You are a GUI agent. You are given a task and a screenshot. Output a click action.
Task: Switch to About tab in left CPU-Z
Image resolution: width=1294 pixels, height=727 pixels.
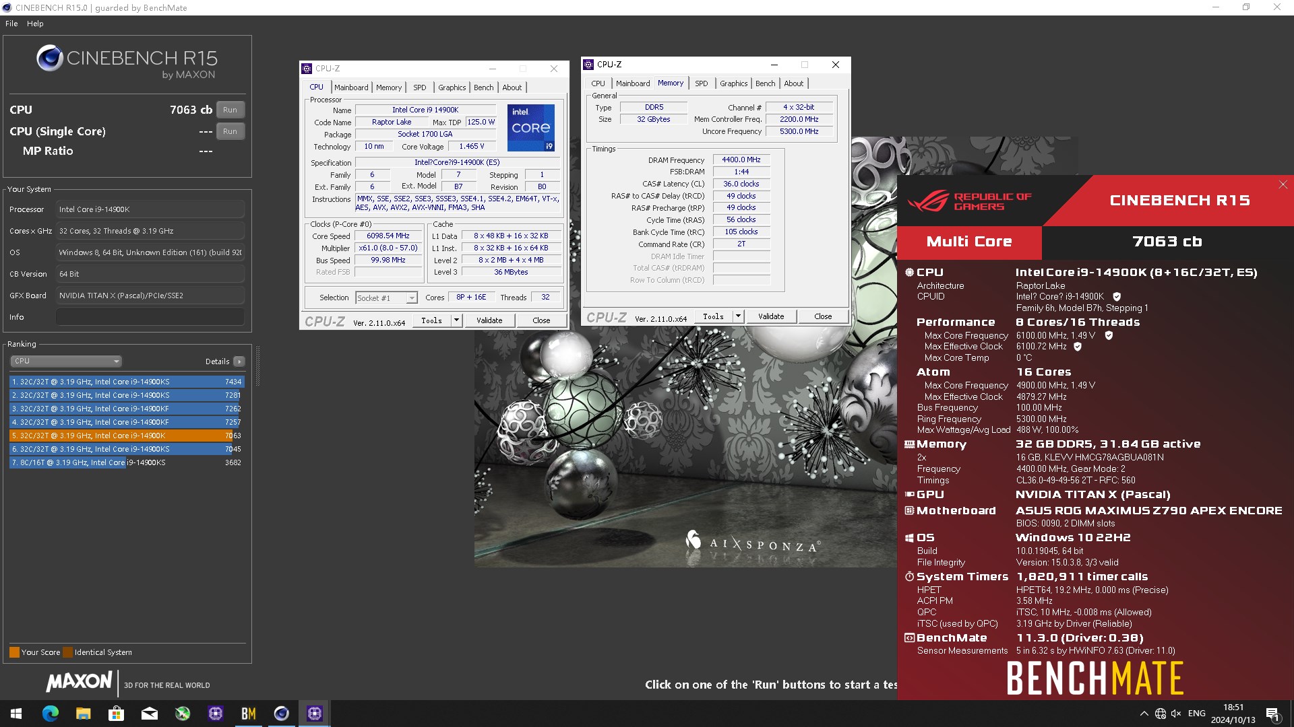[512, 88]
